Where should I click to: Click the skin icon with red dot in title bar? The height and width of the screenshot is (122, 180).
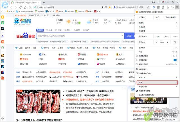(x=163, y=2)
